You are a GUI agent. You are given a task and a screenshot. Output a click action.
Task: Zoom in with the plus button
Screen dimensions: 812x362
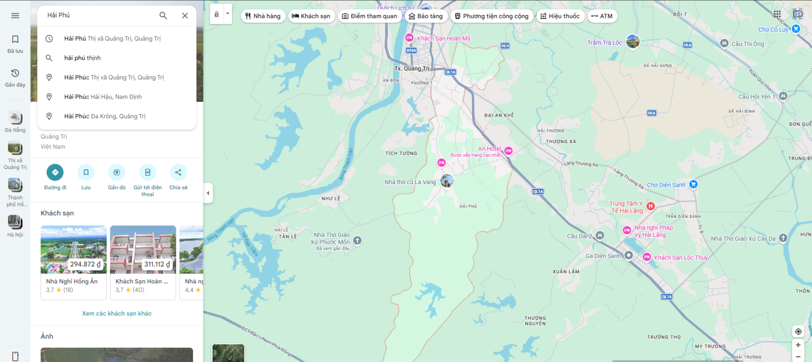[x=798, y=345]
